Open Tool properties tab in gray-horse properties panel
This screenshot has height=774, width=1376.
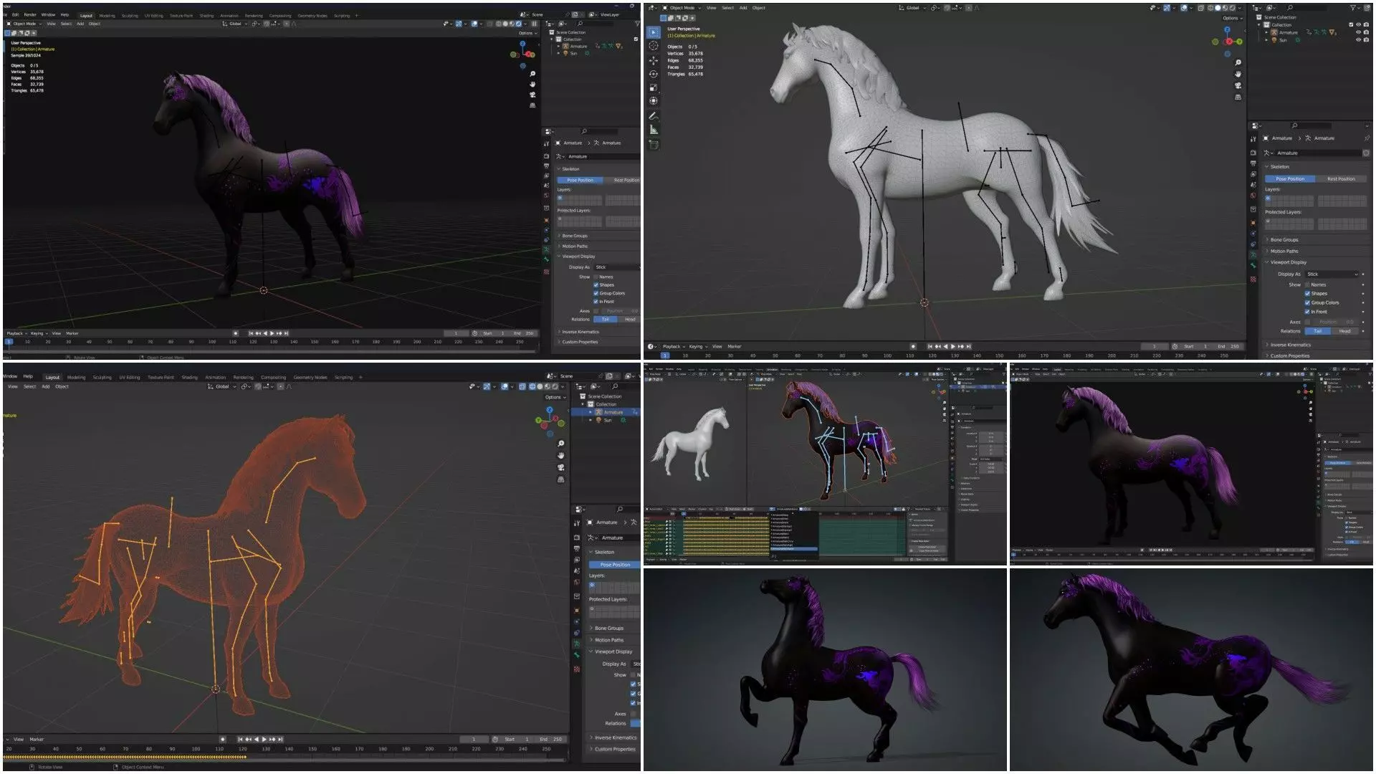coord(1253,139)
